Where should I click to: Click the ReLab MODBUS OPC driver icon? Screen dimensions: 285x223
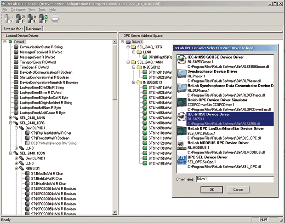point(182,145)
